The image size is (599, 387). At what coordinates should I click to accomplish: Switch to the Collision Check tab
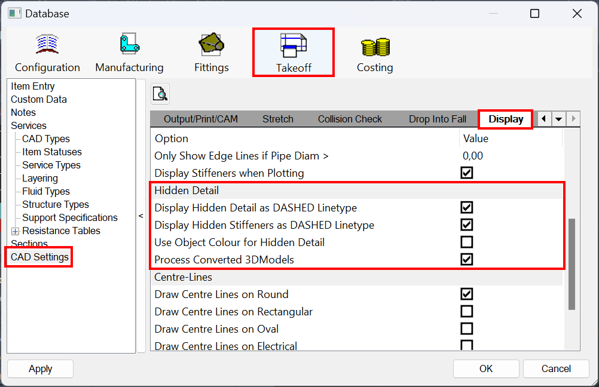click(x=350, y=119)
